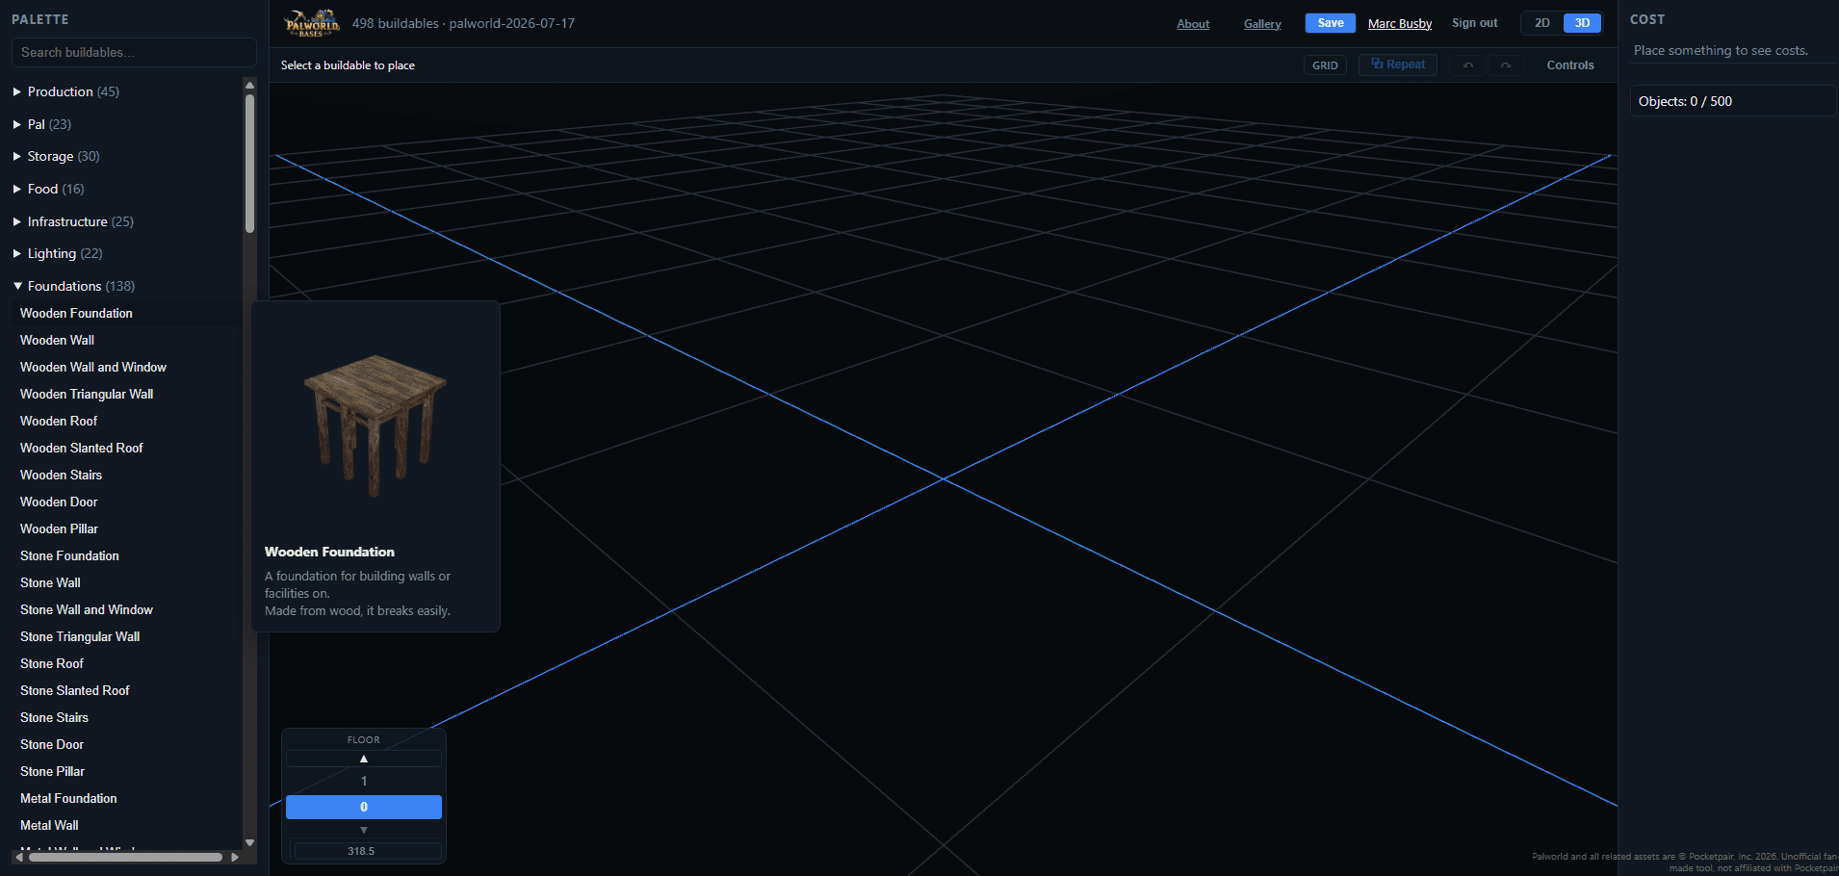The height and width of the screenshot is (876, 1839).
Task: Open Marc Busby profile link
Action: [1400, 23]
